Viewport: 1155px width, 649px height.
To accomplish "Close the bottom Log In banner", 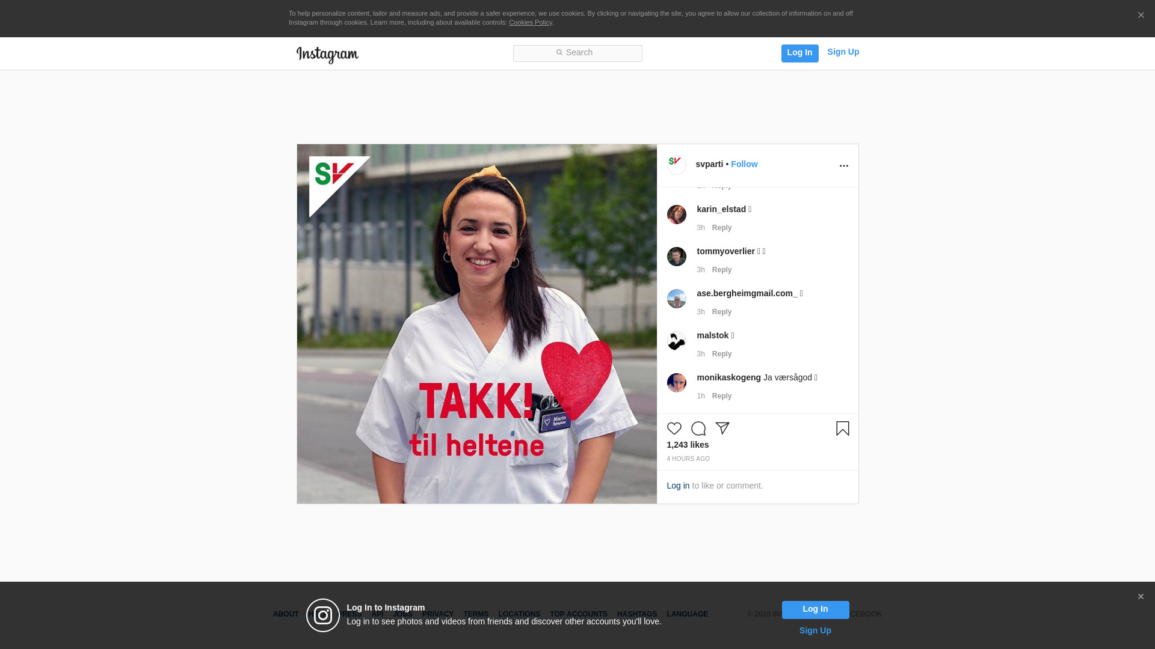I will 1141,597.
